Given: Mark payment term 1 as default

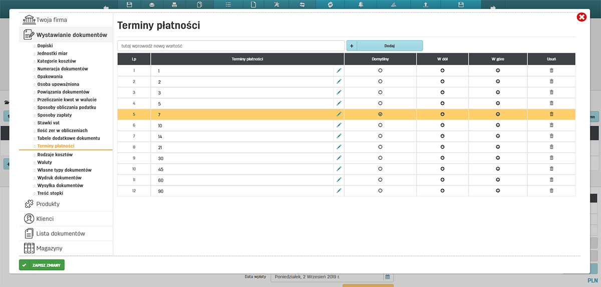Looking at the screenshot, I should pyautogui.click(x=380, y=71).
